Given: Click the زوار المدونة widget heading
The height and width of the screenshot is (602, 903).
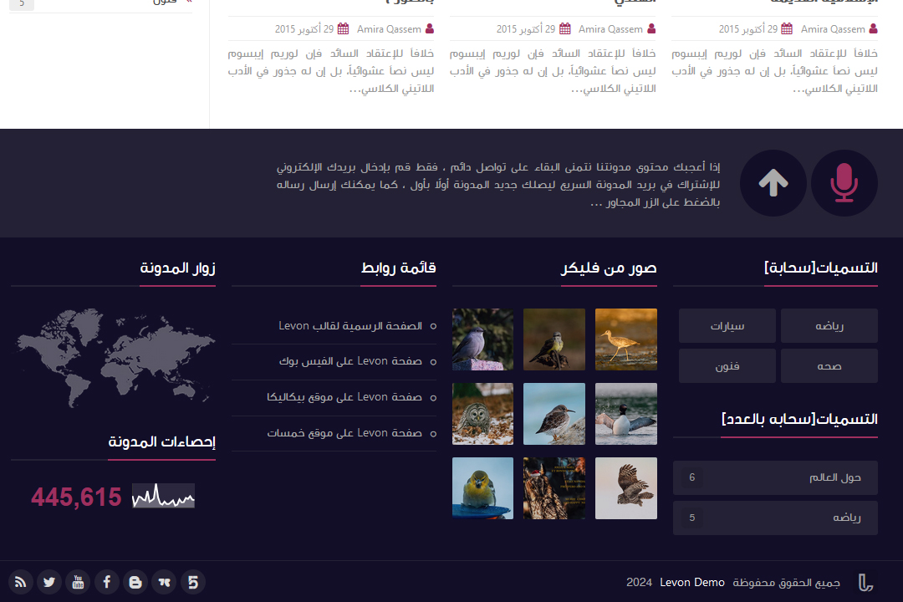Looking at the screenshot, I should (x=177, y=268).
